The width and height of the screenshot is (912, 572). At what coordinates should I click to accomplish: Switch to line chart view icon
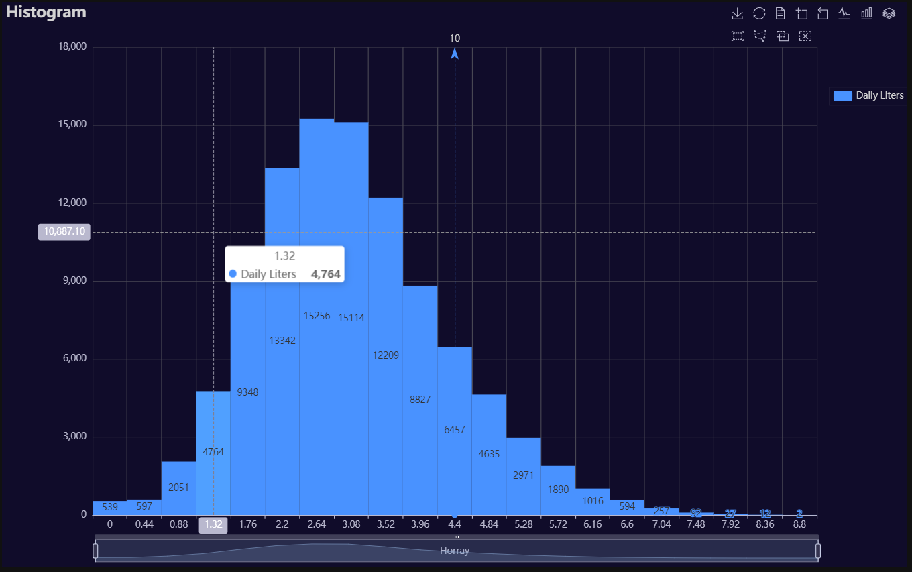(844, 13)
